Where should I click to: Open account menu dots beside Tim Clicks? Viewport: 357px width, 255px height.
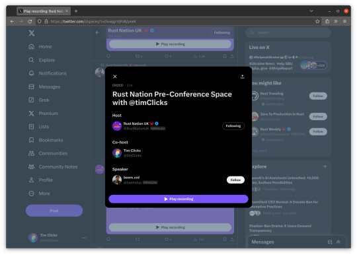tap(84, 238)
